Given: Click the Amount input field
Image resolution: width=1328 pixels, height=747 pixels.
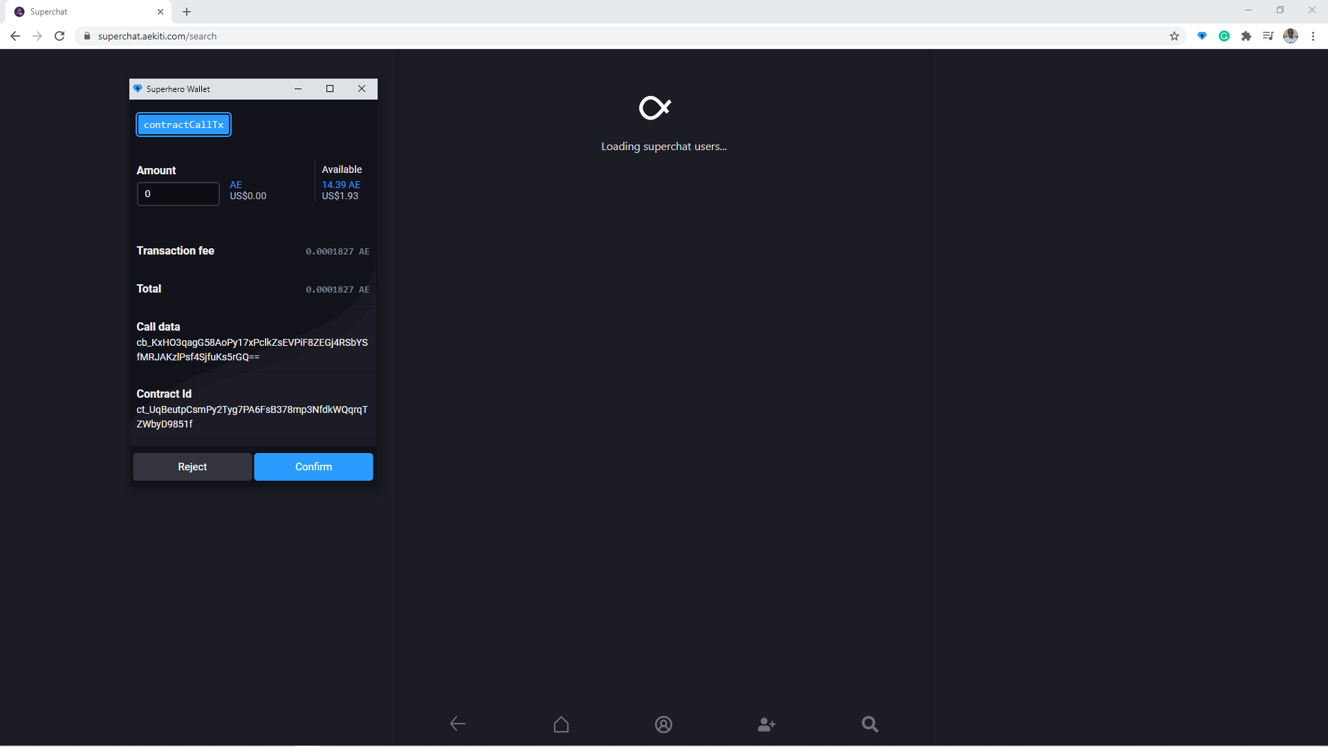Looking at the screenshot, I should [x=178, y=194].
